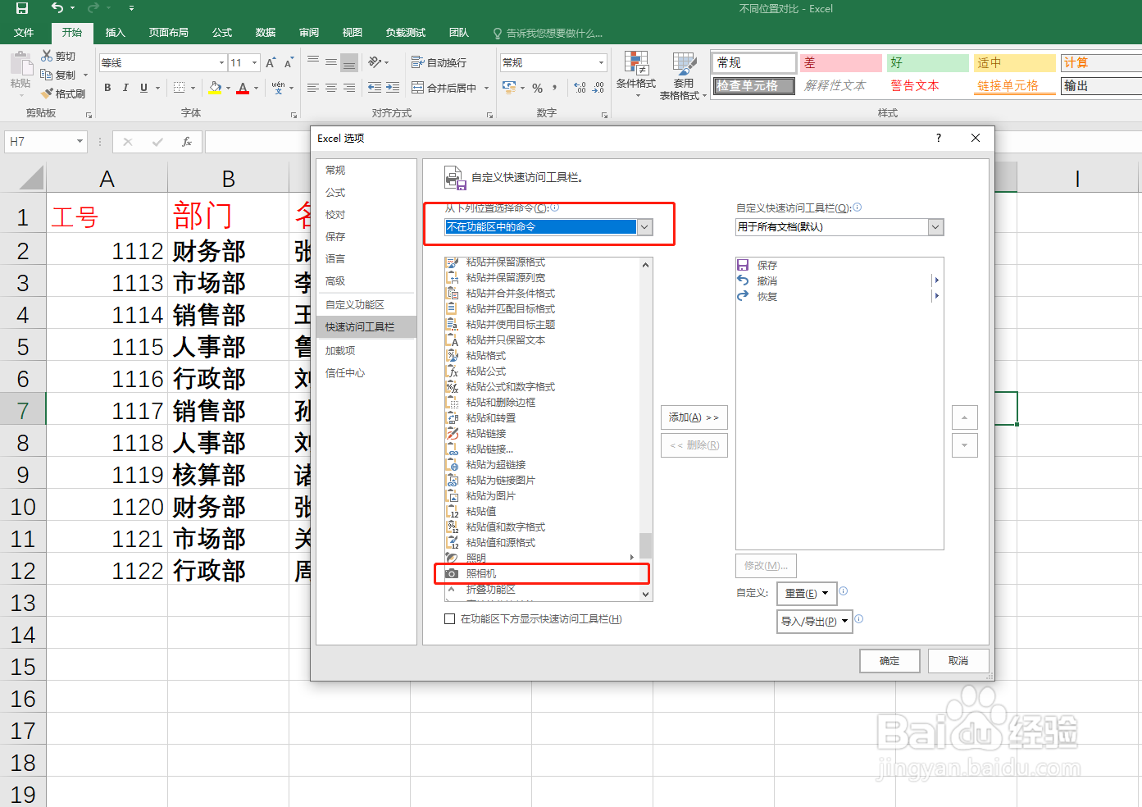
Task: Select the 粘贴为图片 command
Action: point(492,495)
